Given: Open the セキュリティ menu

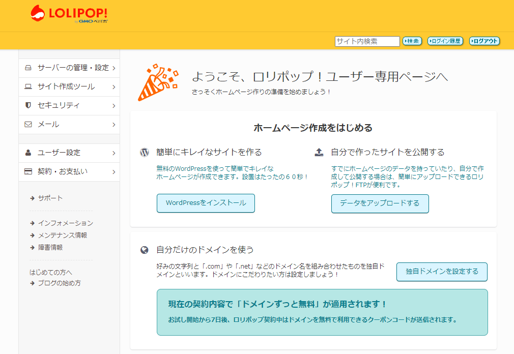Looking at the screenshot, I should pos(69,106).
